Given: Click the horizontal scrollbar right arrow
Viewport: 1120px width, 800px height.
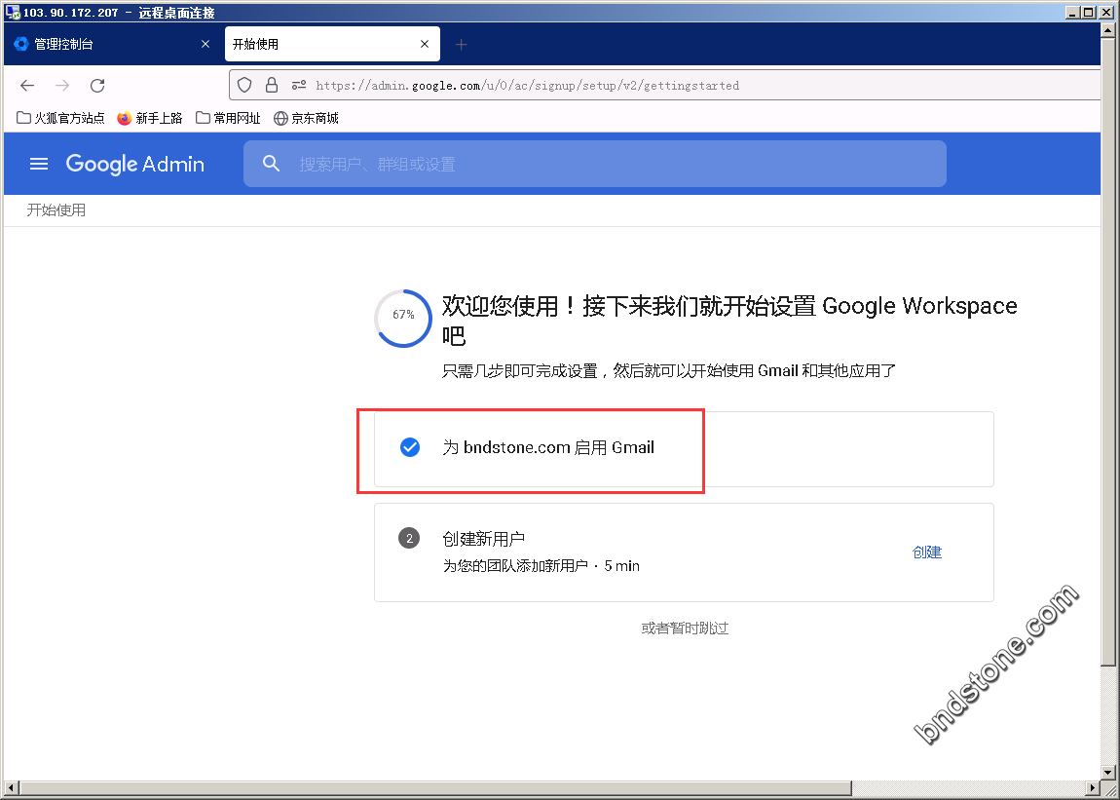Looking at the screenshot, I should point(1094,789).
